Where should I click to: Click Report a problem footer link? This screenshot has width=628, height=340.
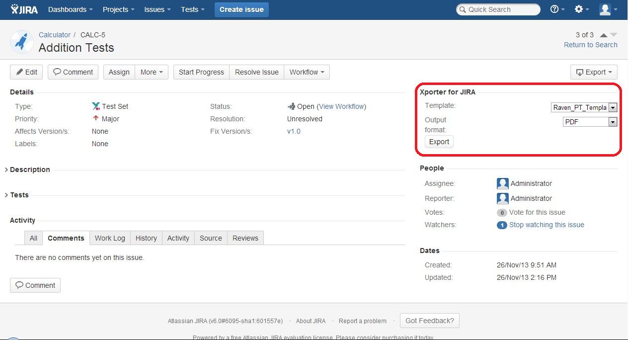(363, 321)
